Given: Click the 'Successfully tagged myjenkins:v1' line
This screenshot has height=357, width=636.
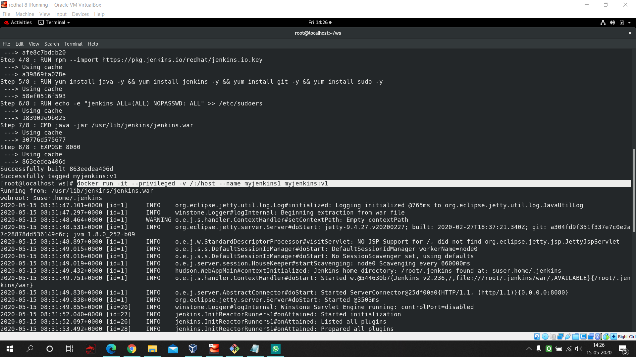Looking at the screenshot, I should pyautogui.click(x=59, y=176).
